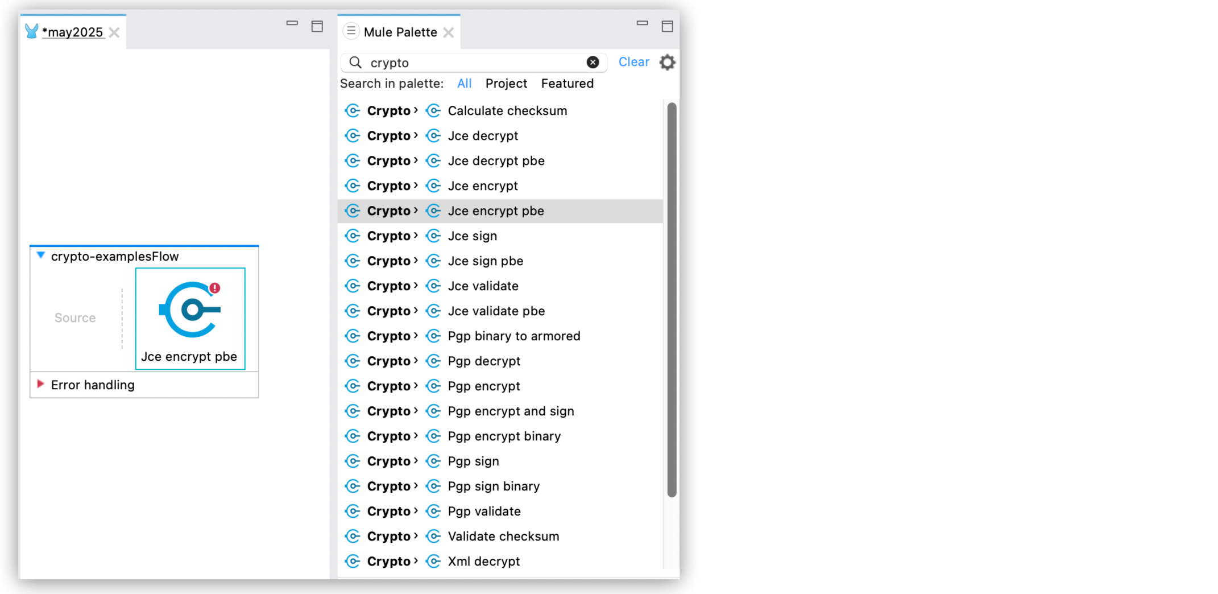
Task: Select the Jce encrypt Crypto operation icon
Action: [x=433, y=185]
